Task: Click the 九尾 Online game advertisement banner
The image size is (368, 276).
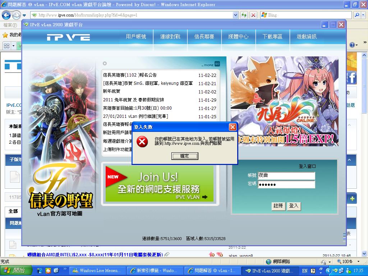Action: click(x=285, y=101)
